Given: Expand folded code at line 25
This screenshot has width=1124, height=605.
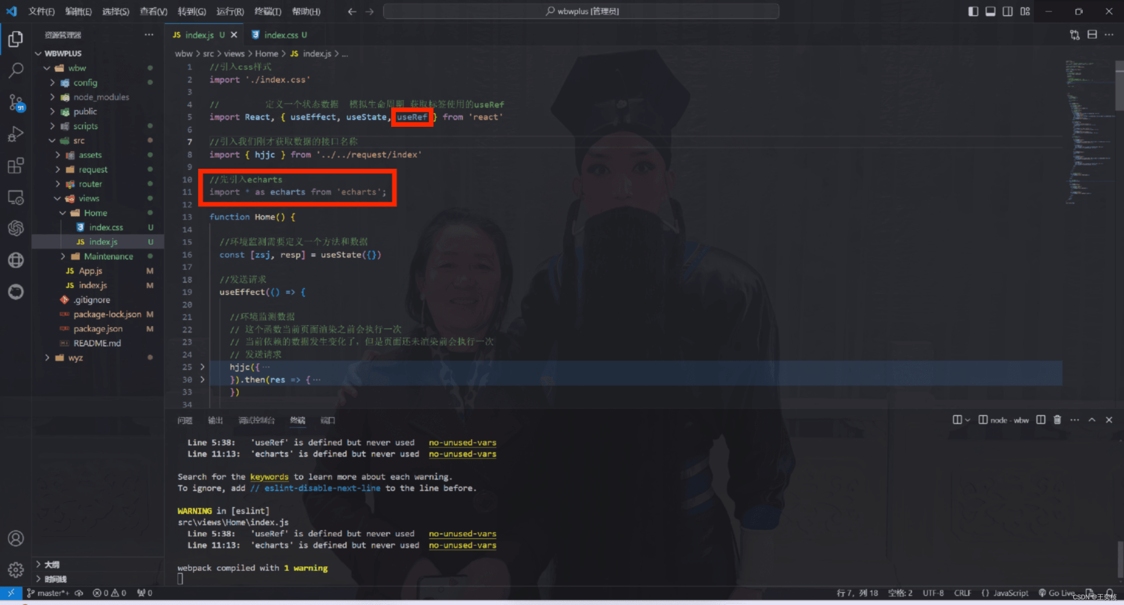Looking at the screenshot, I should (x=202, y=367).
